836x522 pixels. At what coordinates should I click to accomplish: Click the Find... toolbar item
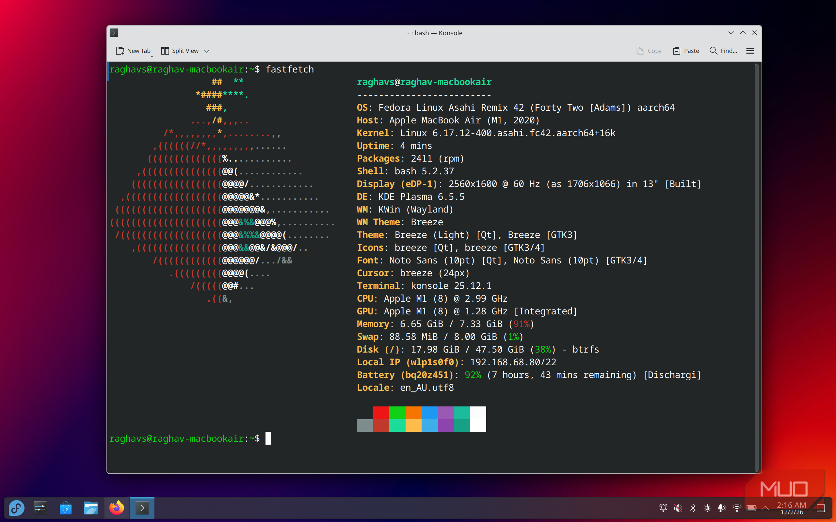(x=723, y=51)
